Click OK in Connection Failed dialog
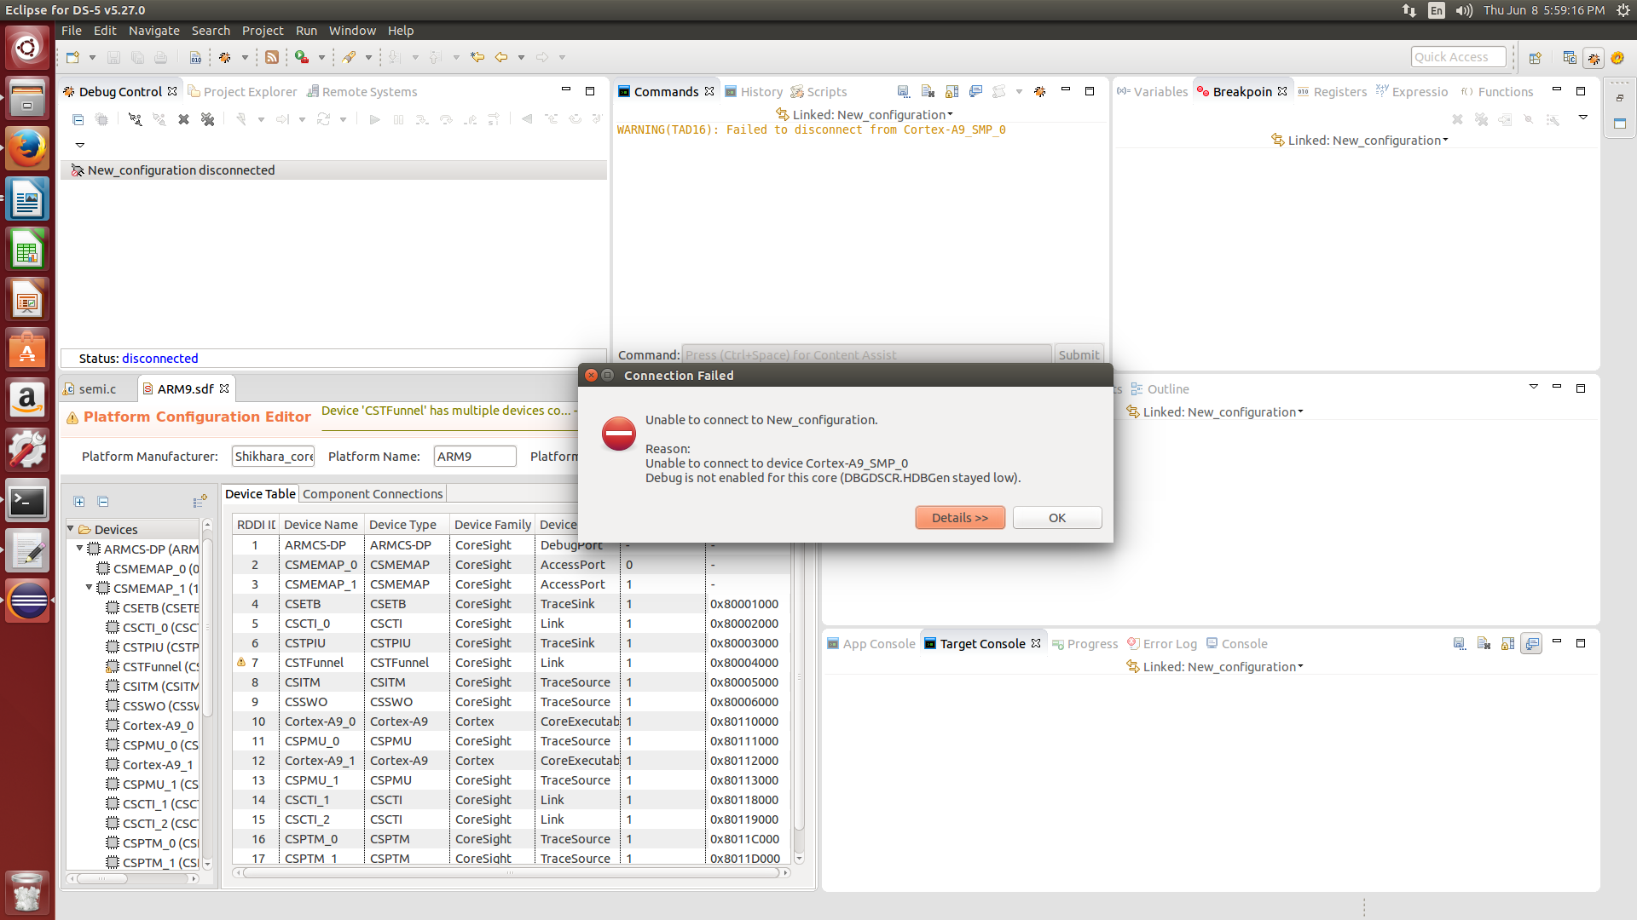The width and height of the screenshot is (1637, 920). click(x=1057, y=518)
